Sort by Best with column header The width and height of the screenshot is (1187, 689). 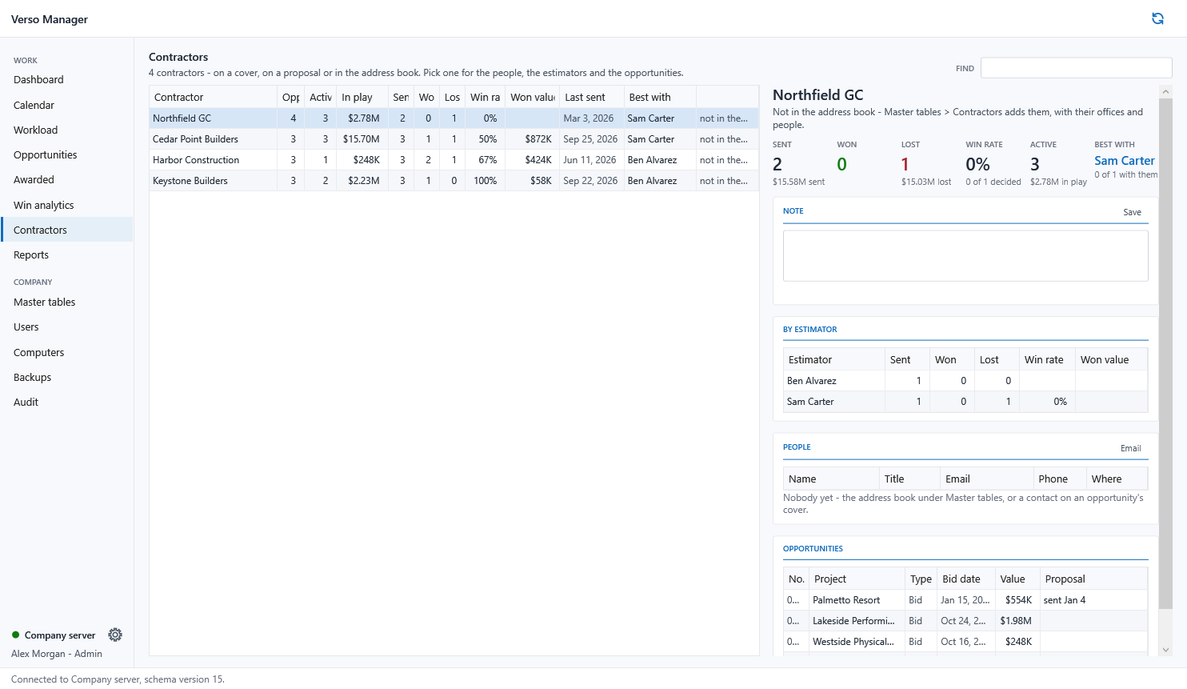click(x=660, y=97)
